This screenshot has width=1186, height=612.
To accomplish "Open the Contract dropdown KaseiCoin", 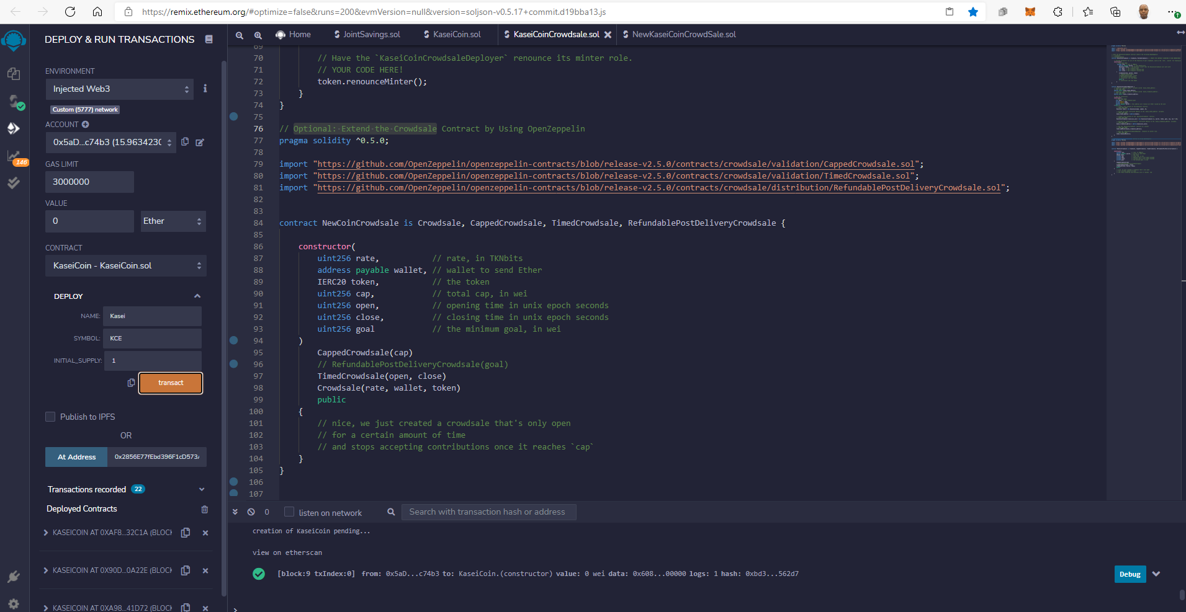I will click(x=126, y=266).
